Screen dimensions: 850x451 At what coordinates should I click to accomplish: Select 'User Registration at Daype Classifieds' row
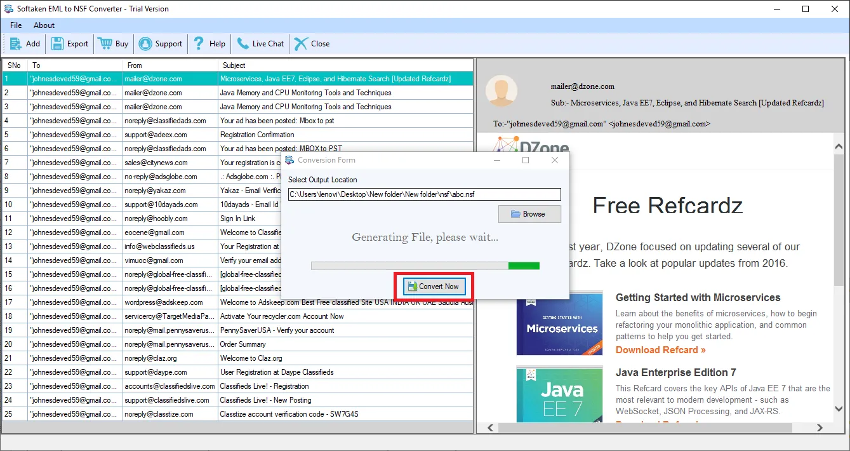click(x=237, y=372)
